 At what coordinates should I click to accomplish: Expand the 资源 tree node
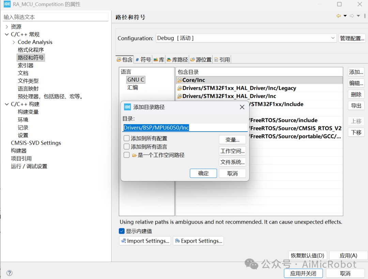7,27
